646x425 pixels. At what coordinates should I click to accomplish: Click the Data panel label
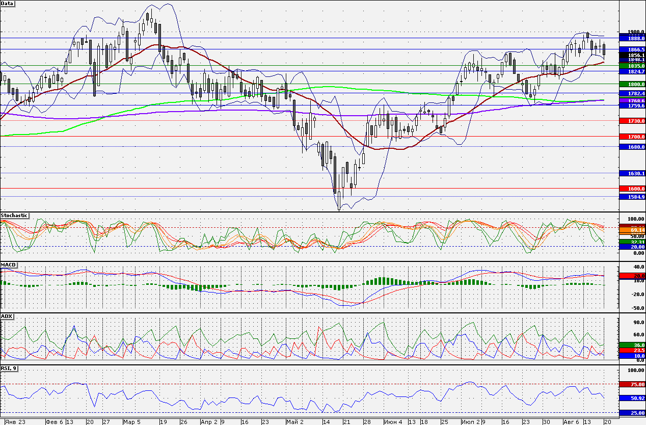pos(8,4)
